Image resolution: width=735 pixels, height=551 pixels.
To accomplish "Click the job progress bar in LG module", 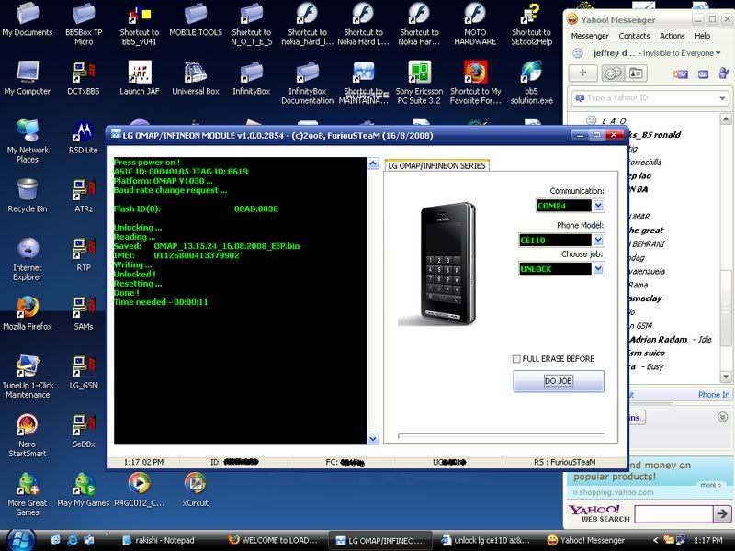I will pos(501,435).
